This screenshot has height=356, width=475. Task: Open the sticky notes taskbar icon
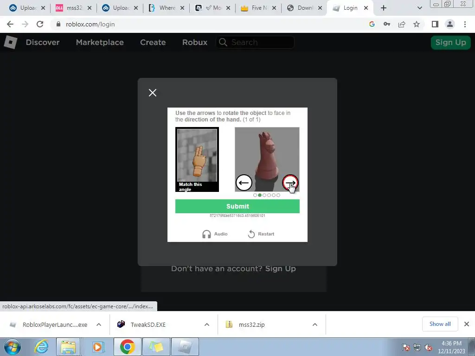pyautogui.click(x=156, y=347)
